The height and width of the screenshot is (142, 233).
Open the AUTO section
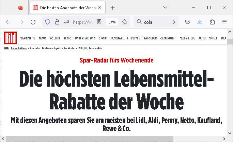coord(202,38)
